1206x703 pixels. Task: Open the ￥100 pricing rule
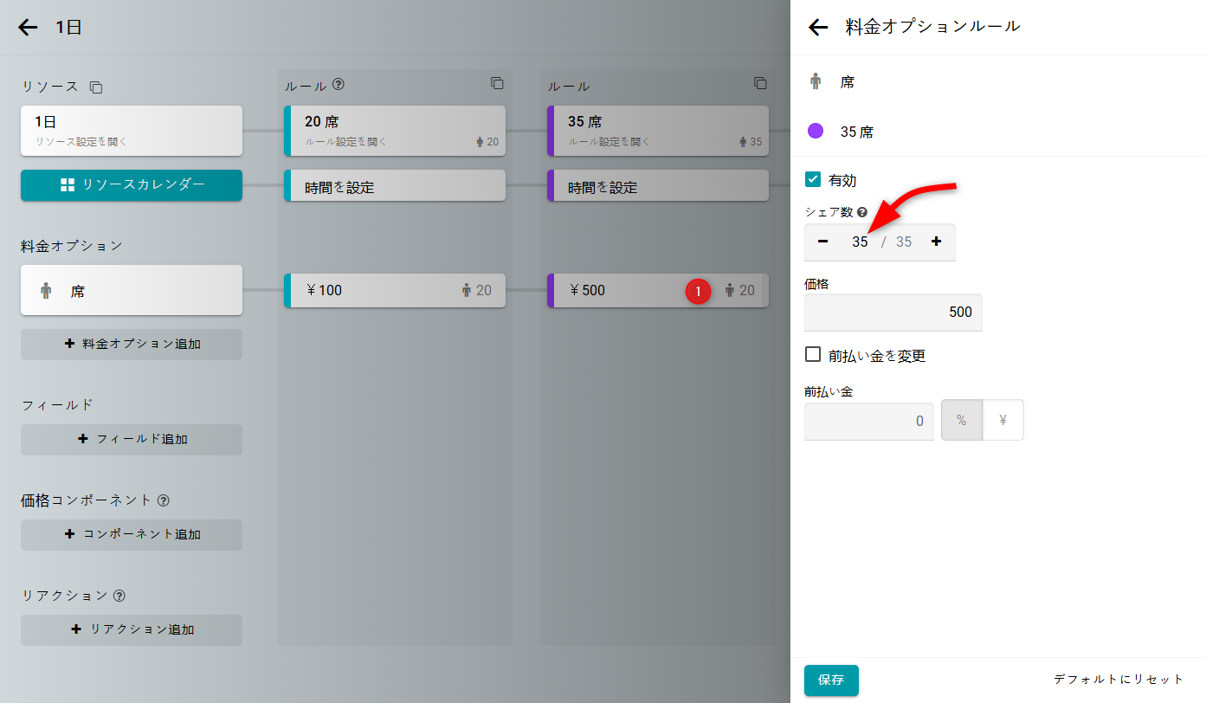click(x=395, y=291)
